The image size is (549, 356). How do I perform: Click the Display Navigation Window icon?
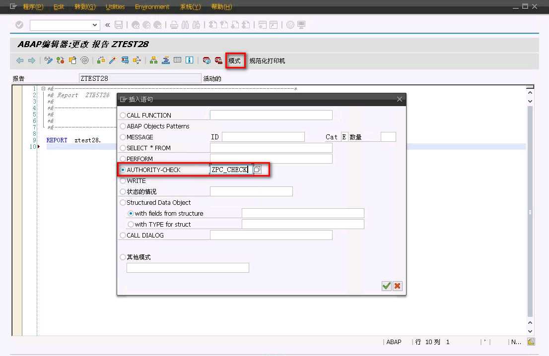pos(166,60)
